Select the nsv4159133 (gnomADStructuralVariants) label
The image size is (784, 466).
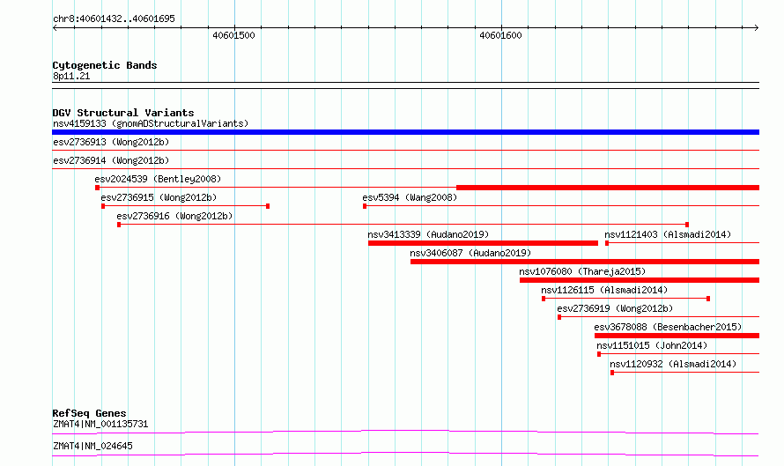(151, 123)
